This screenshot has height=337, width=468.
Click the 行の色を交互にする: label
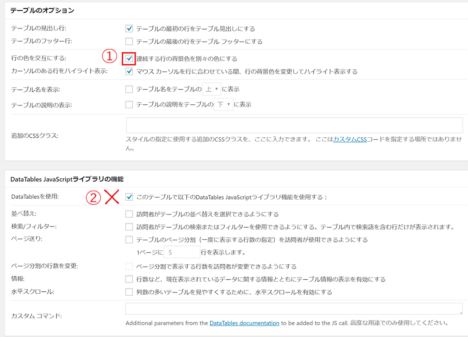pyautogui.click(x=39, y=58)
